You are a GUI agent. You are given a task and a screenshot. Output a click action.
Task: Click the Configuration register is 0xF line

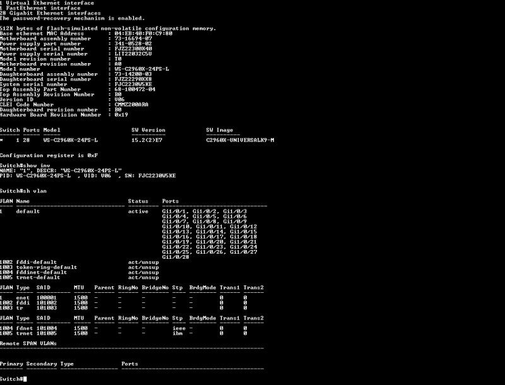[x=49, y=155]
